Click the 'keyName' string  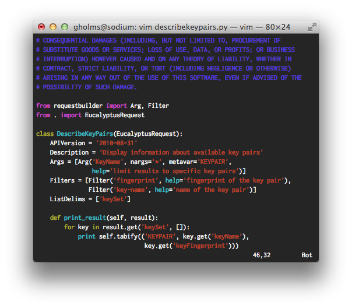227,237
